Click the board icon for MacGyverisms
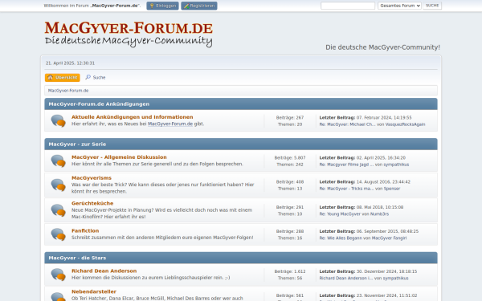The image size is (482, 301). tap(58, 185)
